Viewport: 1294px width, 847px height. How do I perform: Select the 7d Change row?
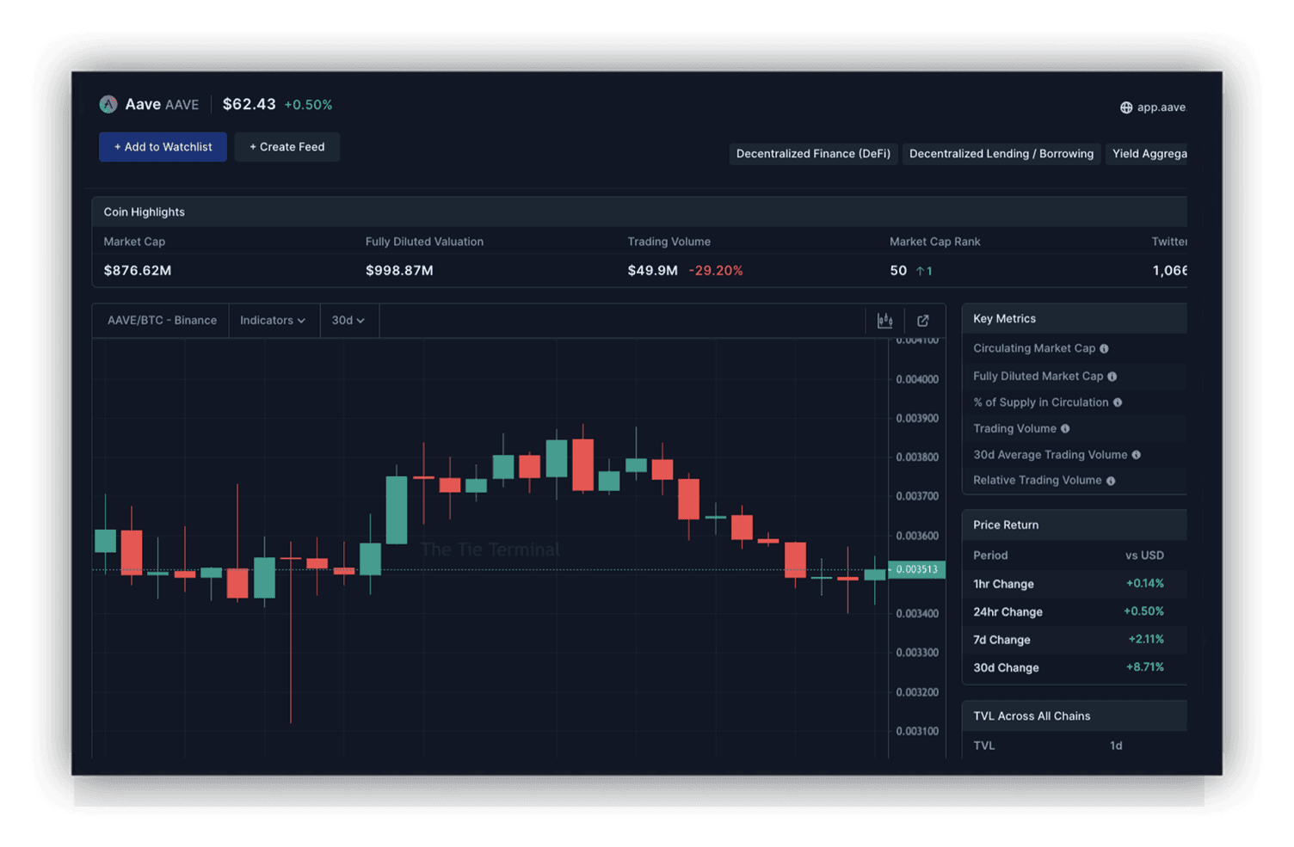pos(1074,640)
